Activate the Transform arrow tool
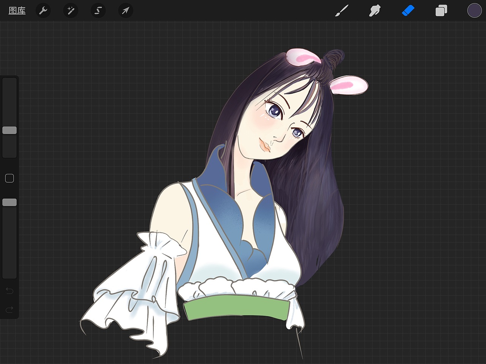Screen dimensions: 486x364 click(125, 11)
